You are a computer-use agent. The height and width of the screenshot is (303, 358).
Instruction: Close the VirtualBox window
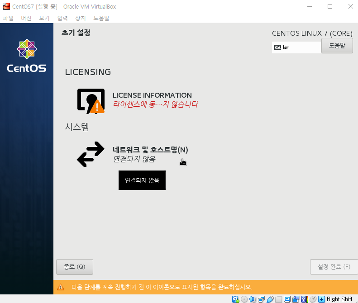(351, 6)
